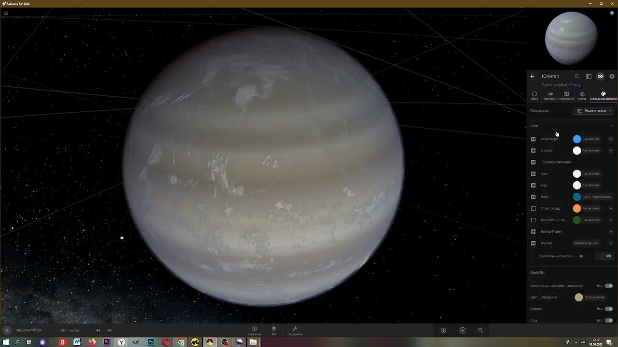Hide the Снег layer

tap(534, 173)
